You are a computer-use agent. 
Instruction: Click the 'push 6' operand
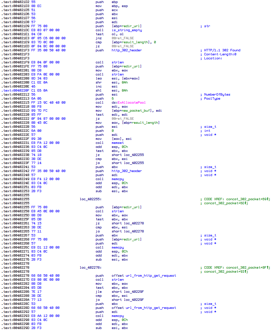click(113, 99)
